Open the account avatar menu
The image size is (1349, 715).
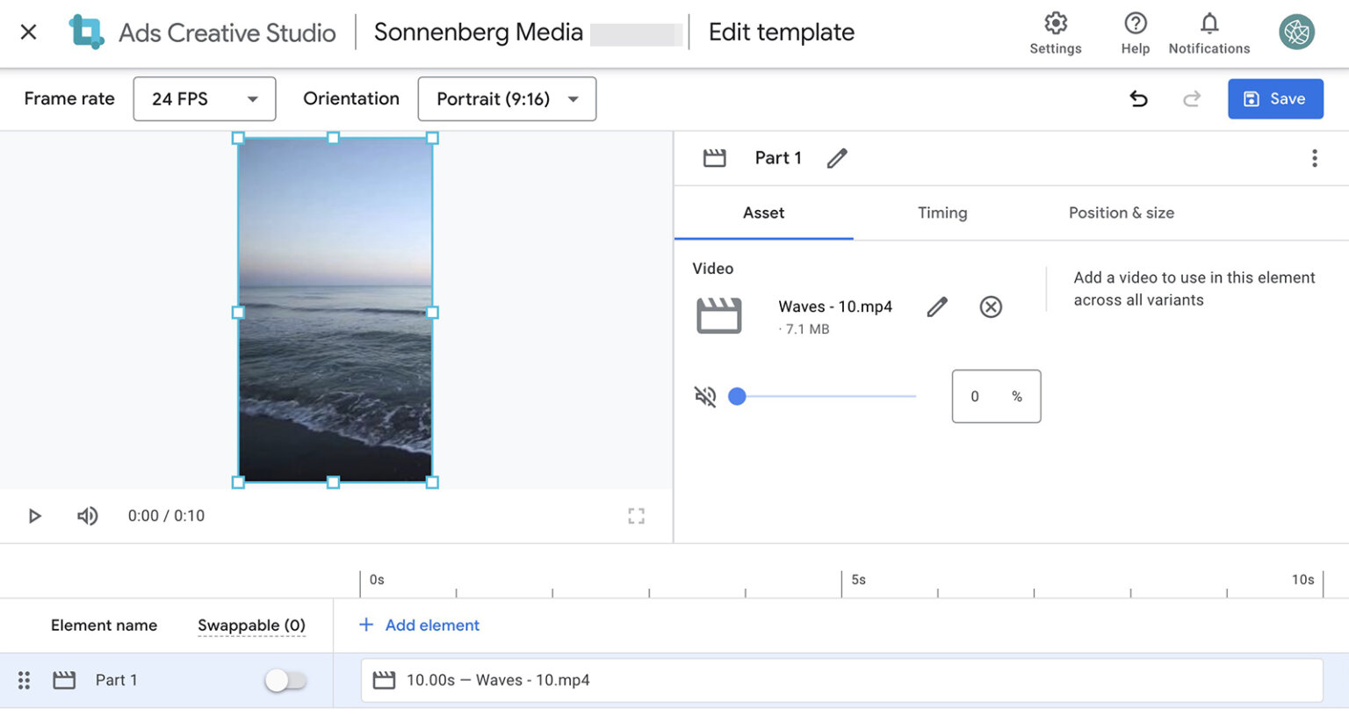[x=1296, y=32]
